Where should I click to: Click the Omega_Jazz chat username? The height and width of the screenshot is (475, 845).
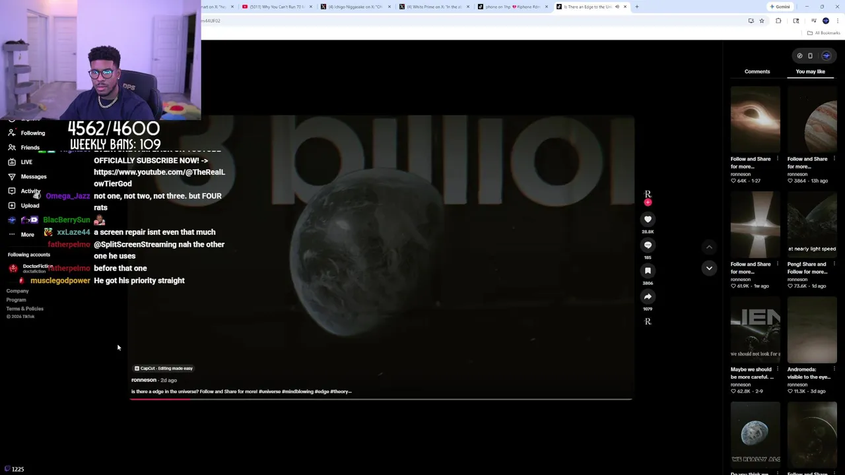(x=68, y=196)
